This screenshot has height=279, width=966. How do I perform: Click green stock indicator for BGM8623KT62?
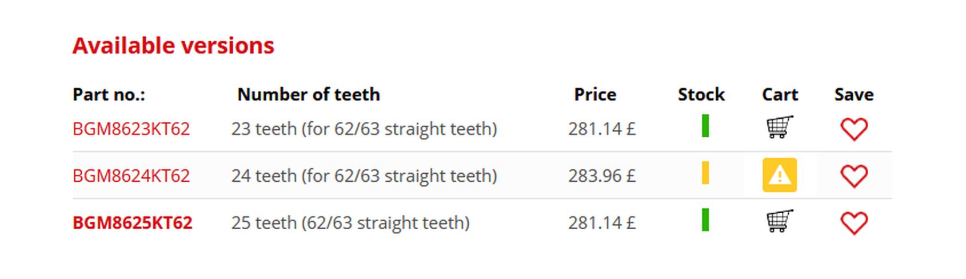tap(705, 126)
